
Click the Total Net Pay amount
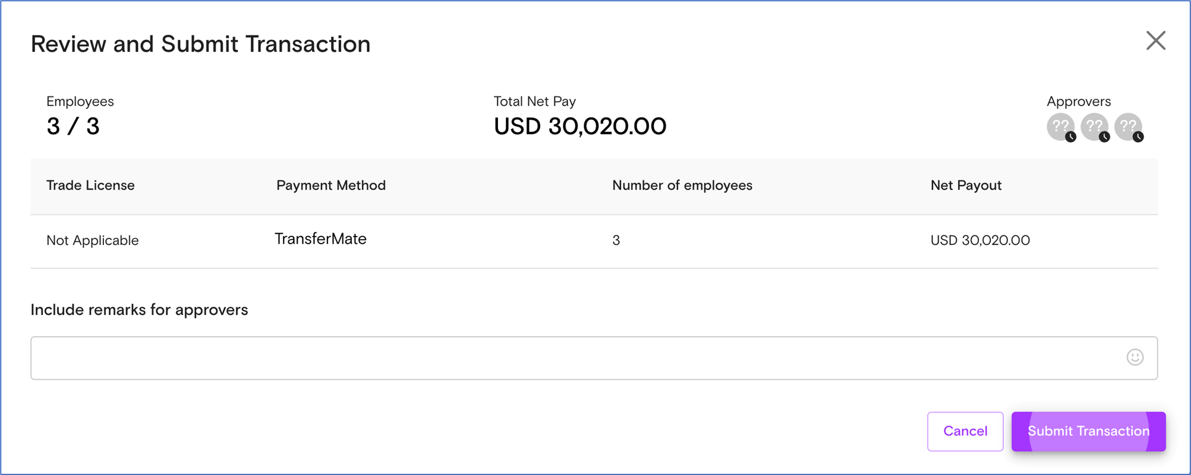pos(579,126)
